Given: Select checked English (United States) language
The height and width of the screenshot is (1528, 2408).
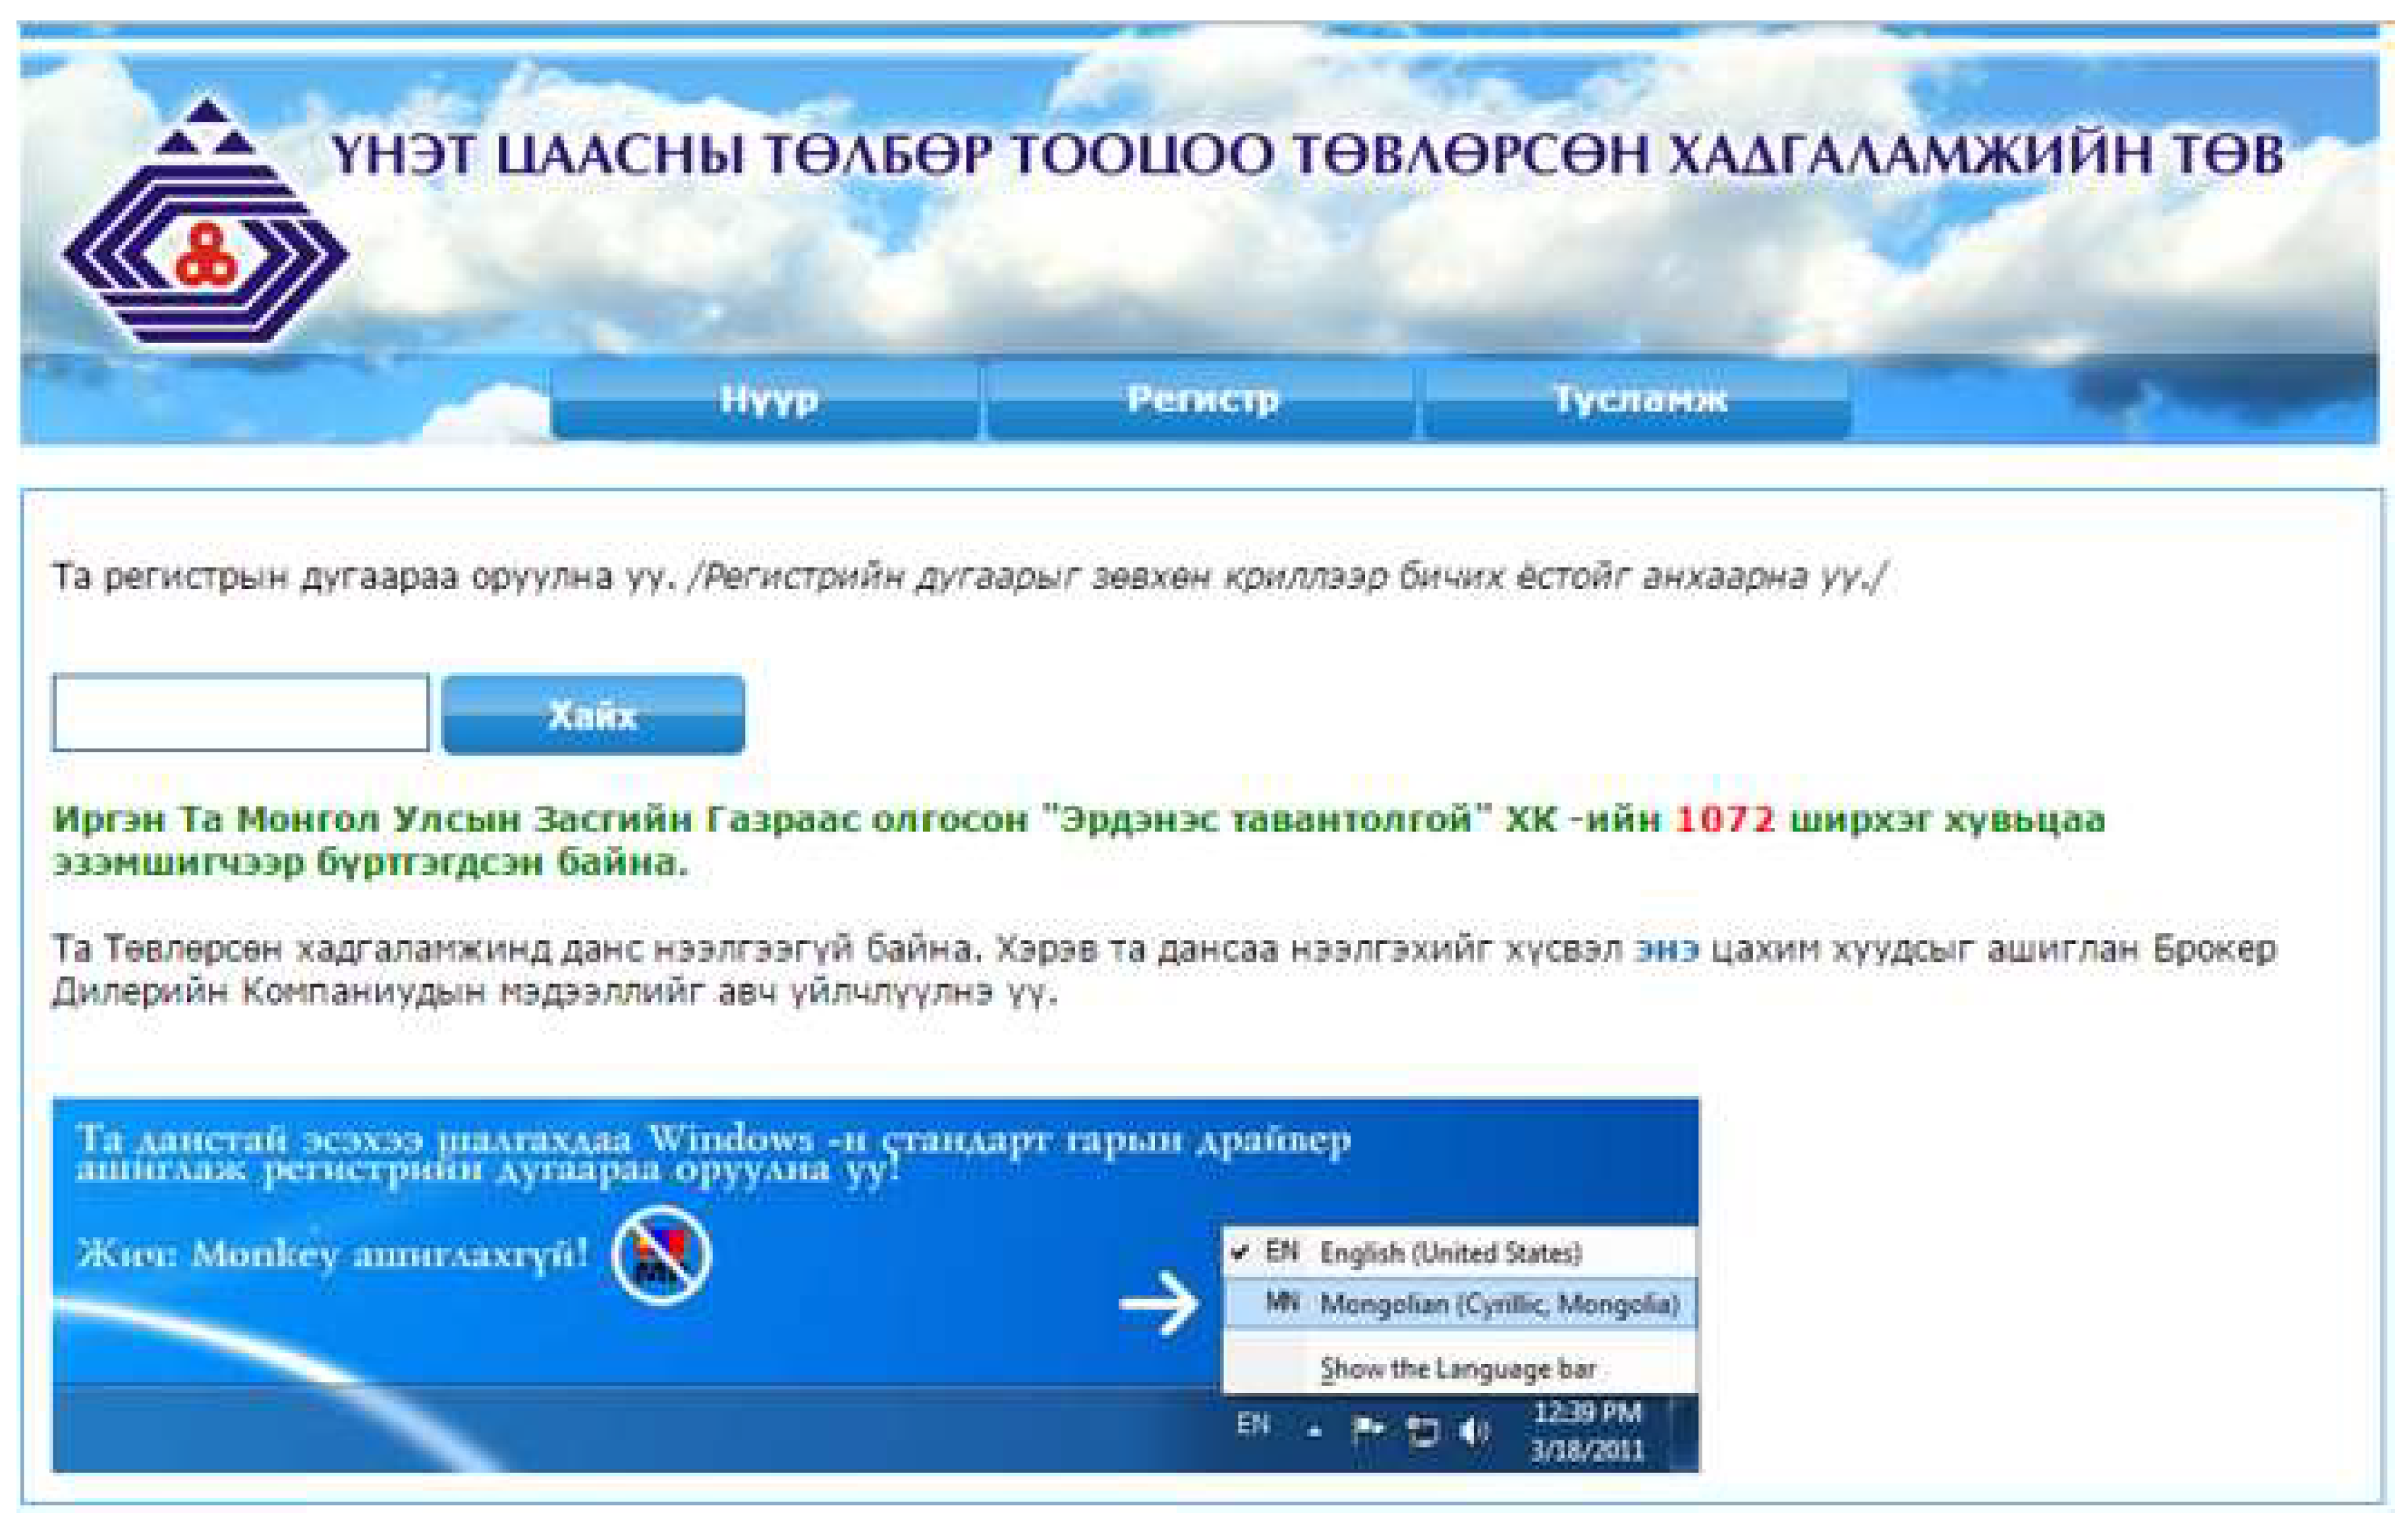Looking at the screenshot, I should pos(1449,1253).
